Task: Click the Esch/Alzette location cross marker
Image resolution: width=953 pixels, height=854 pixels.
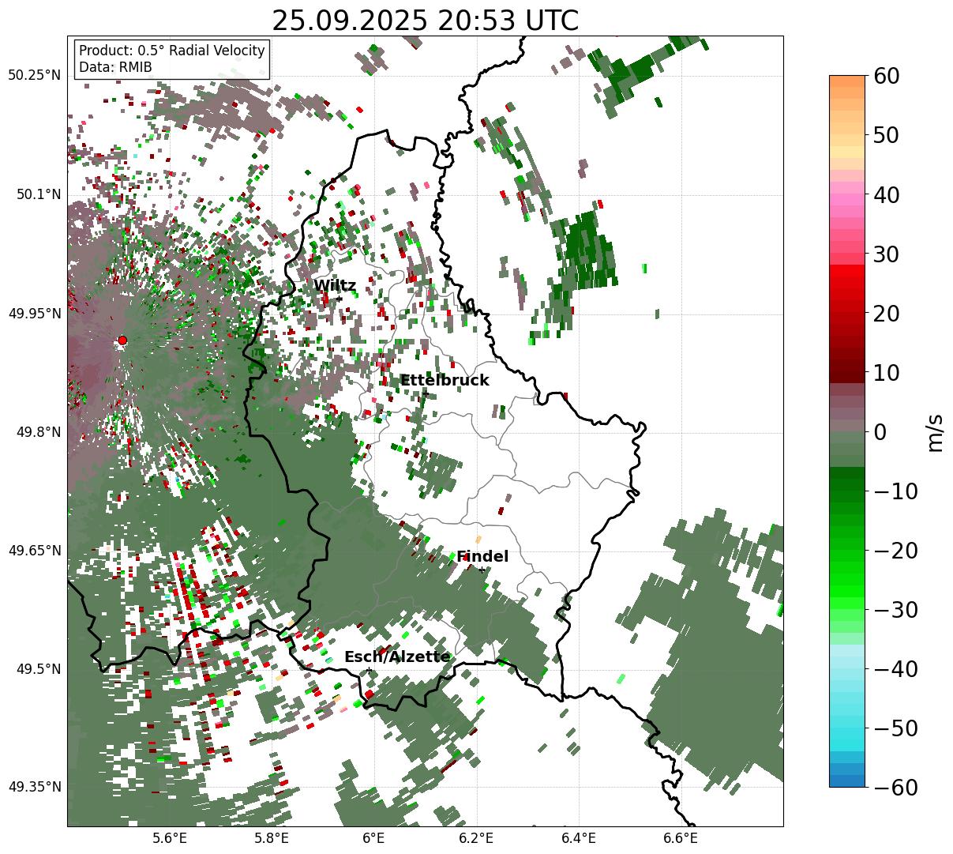Action: click(x=369, y=670)
